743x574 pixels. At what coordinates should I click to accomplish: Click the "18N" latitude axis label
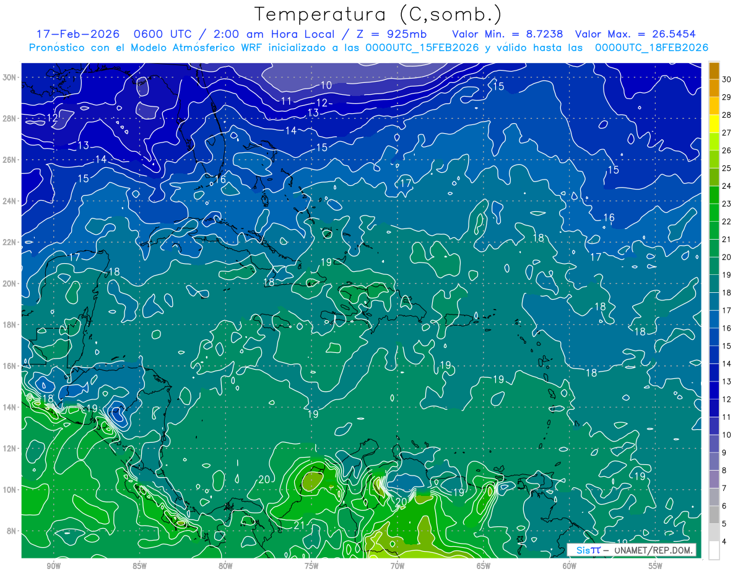[9, 324]
